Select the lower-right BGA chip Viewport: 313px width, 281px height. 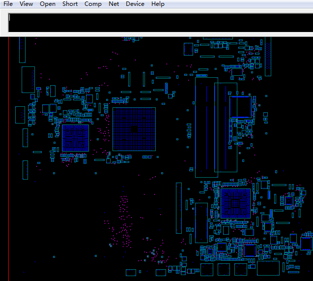coord(235,203)
